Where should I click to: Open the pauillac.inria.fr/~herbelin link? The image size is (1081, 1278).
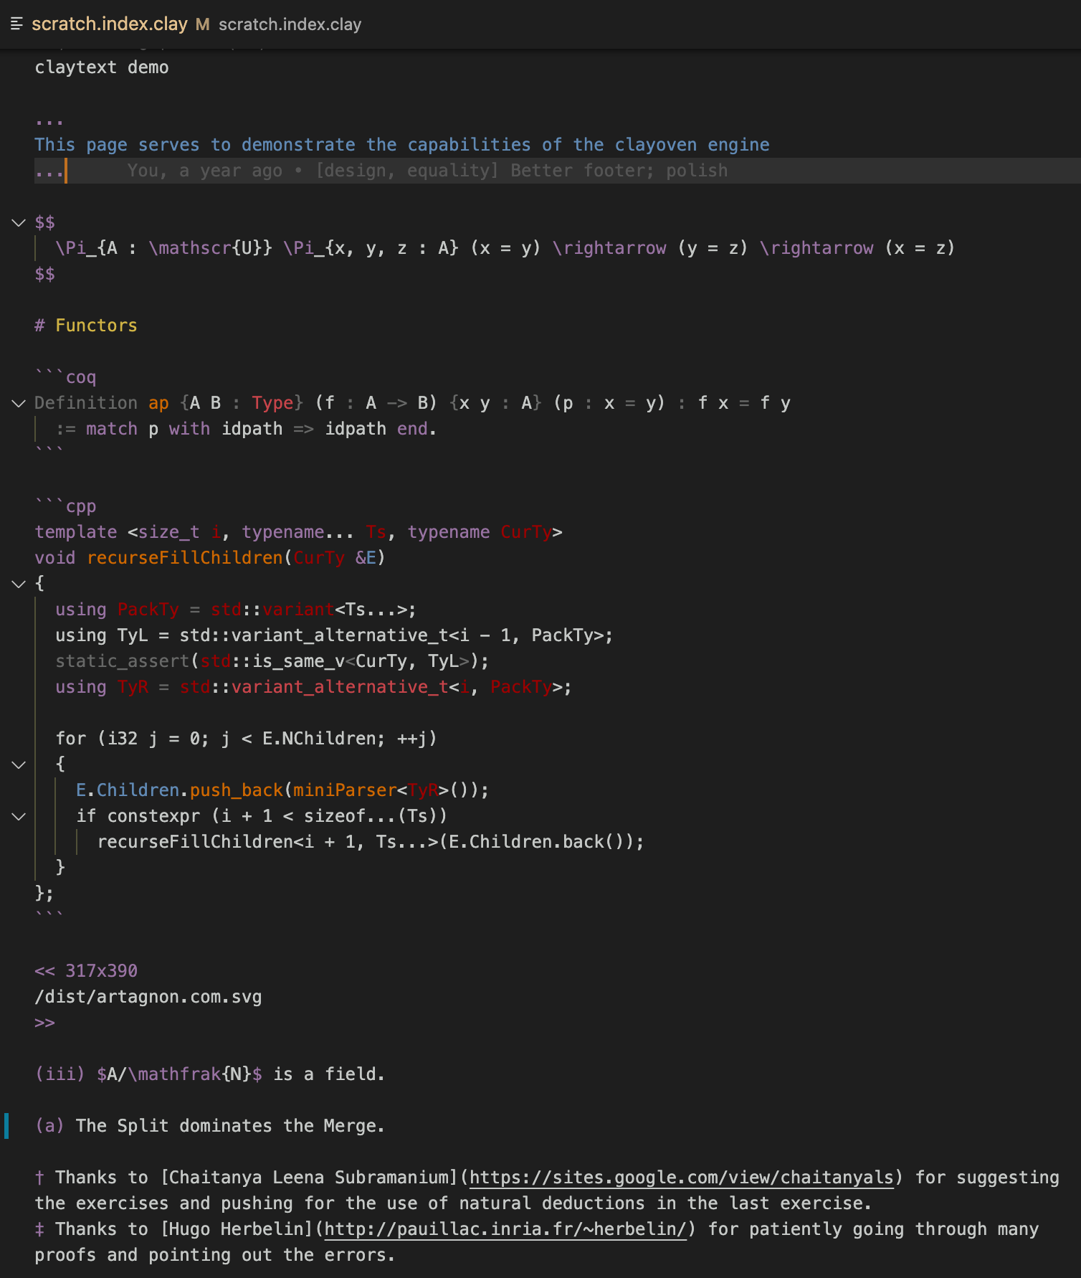click(x=505, y=1229)
